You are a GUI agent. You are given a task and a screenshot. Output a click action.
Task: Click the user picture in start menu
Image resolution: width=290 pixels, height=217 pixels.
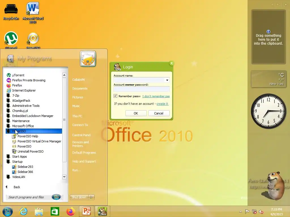[88, 58]
